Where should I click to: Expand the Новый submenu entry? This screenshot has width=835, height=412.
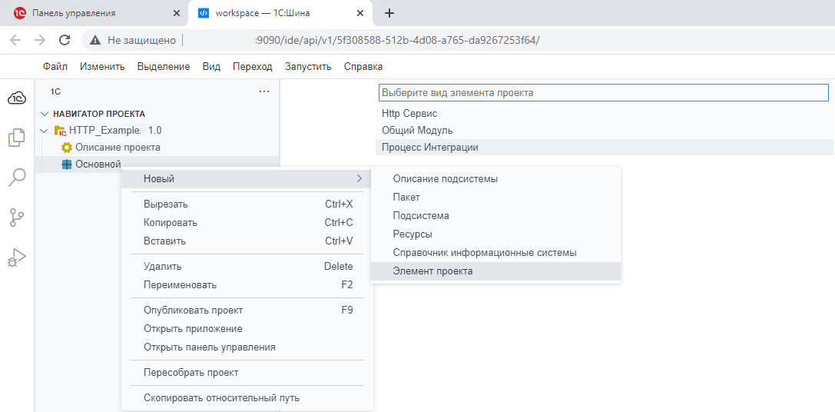pos(246,179)
